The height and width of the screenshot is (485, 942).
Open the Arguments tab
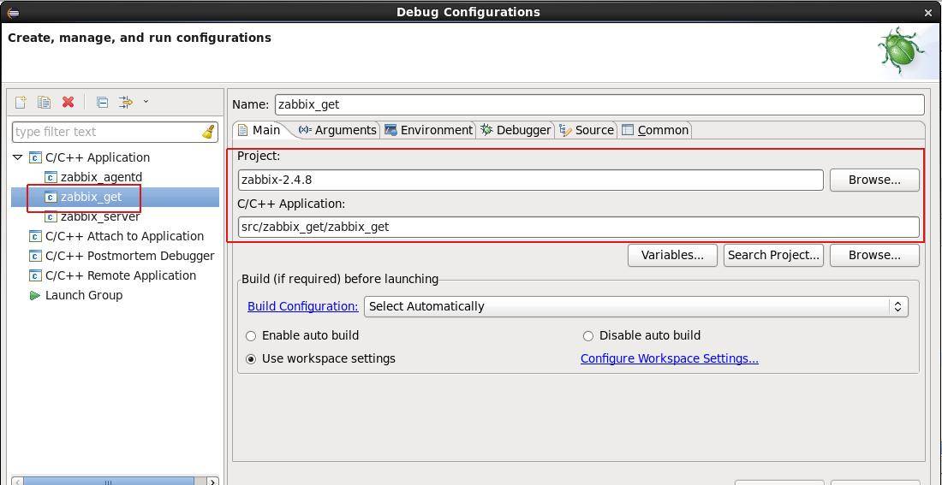pyautogui.click(x=337, y=130)
